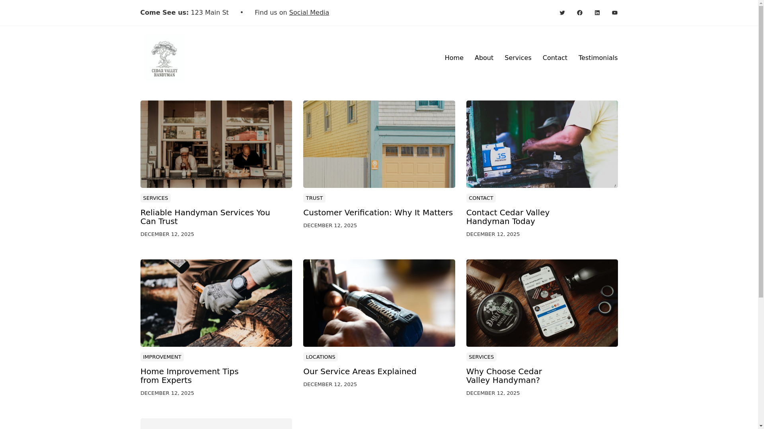Select the IMPROVEMENT category tag
The height and width of the screenshot is (429, 764).
[x=162, y=357]
